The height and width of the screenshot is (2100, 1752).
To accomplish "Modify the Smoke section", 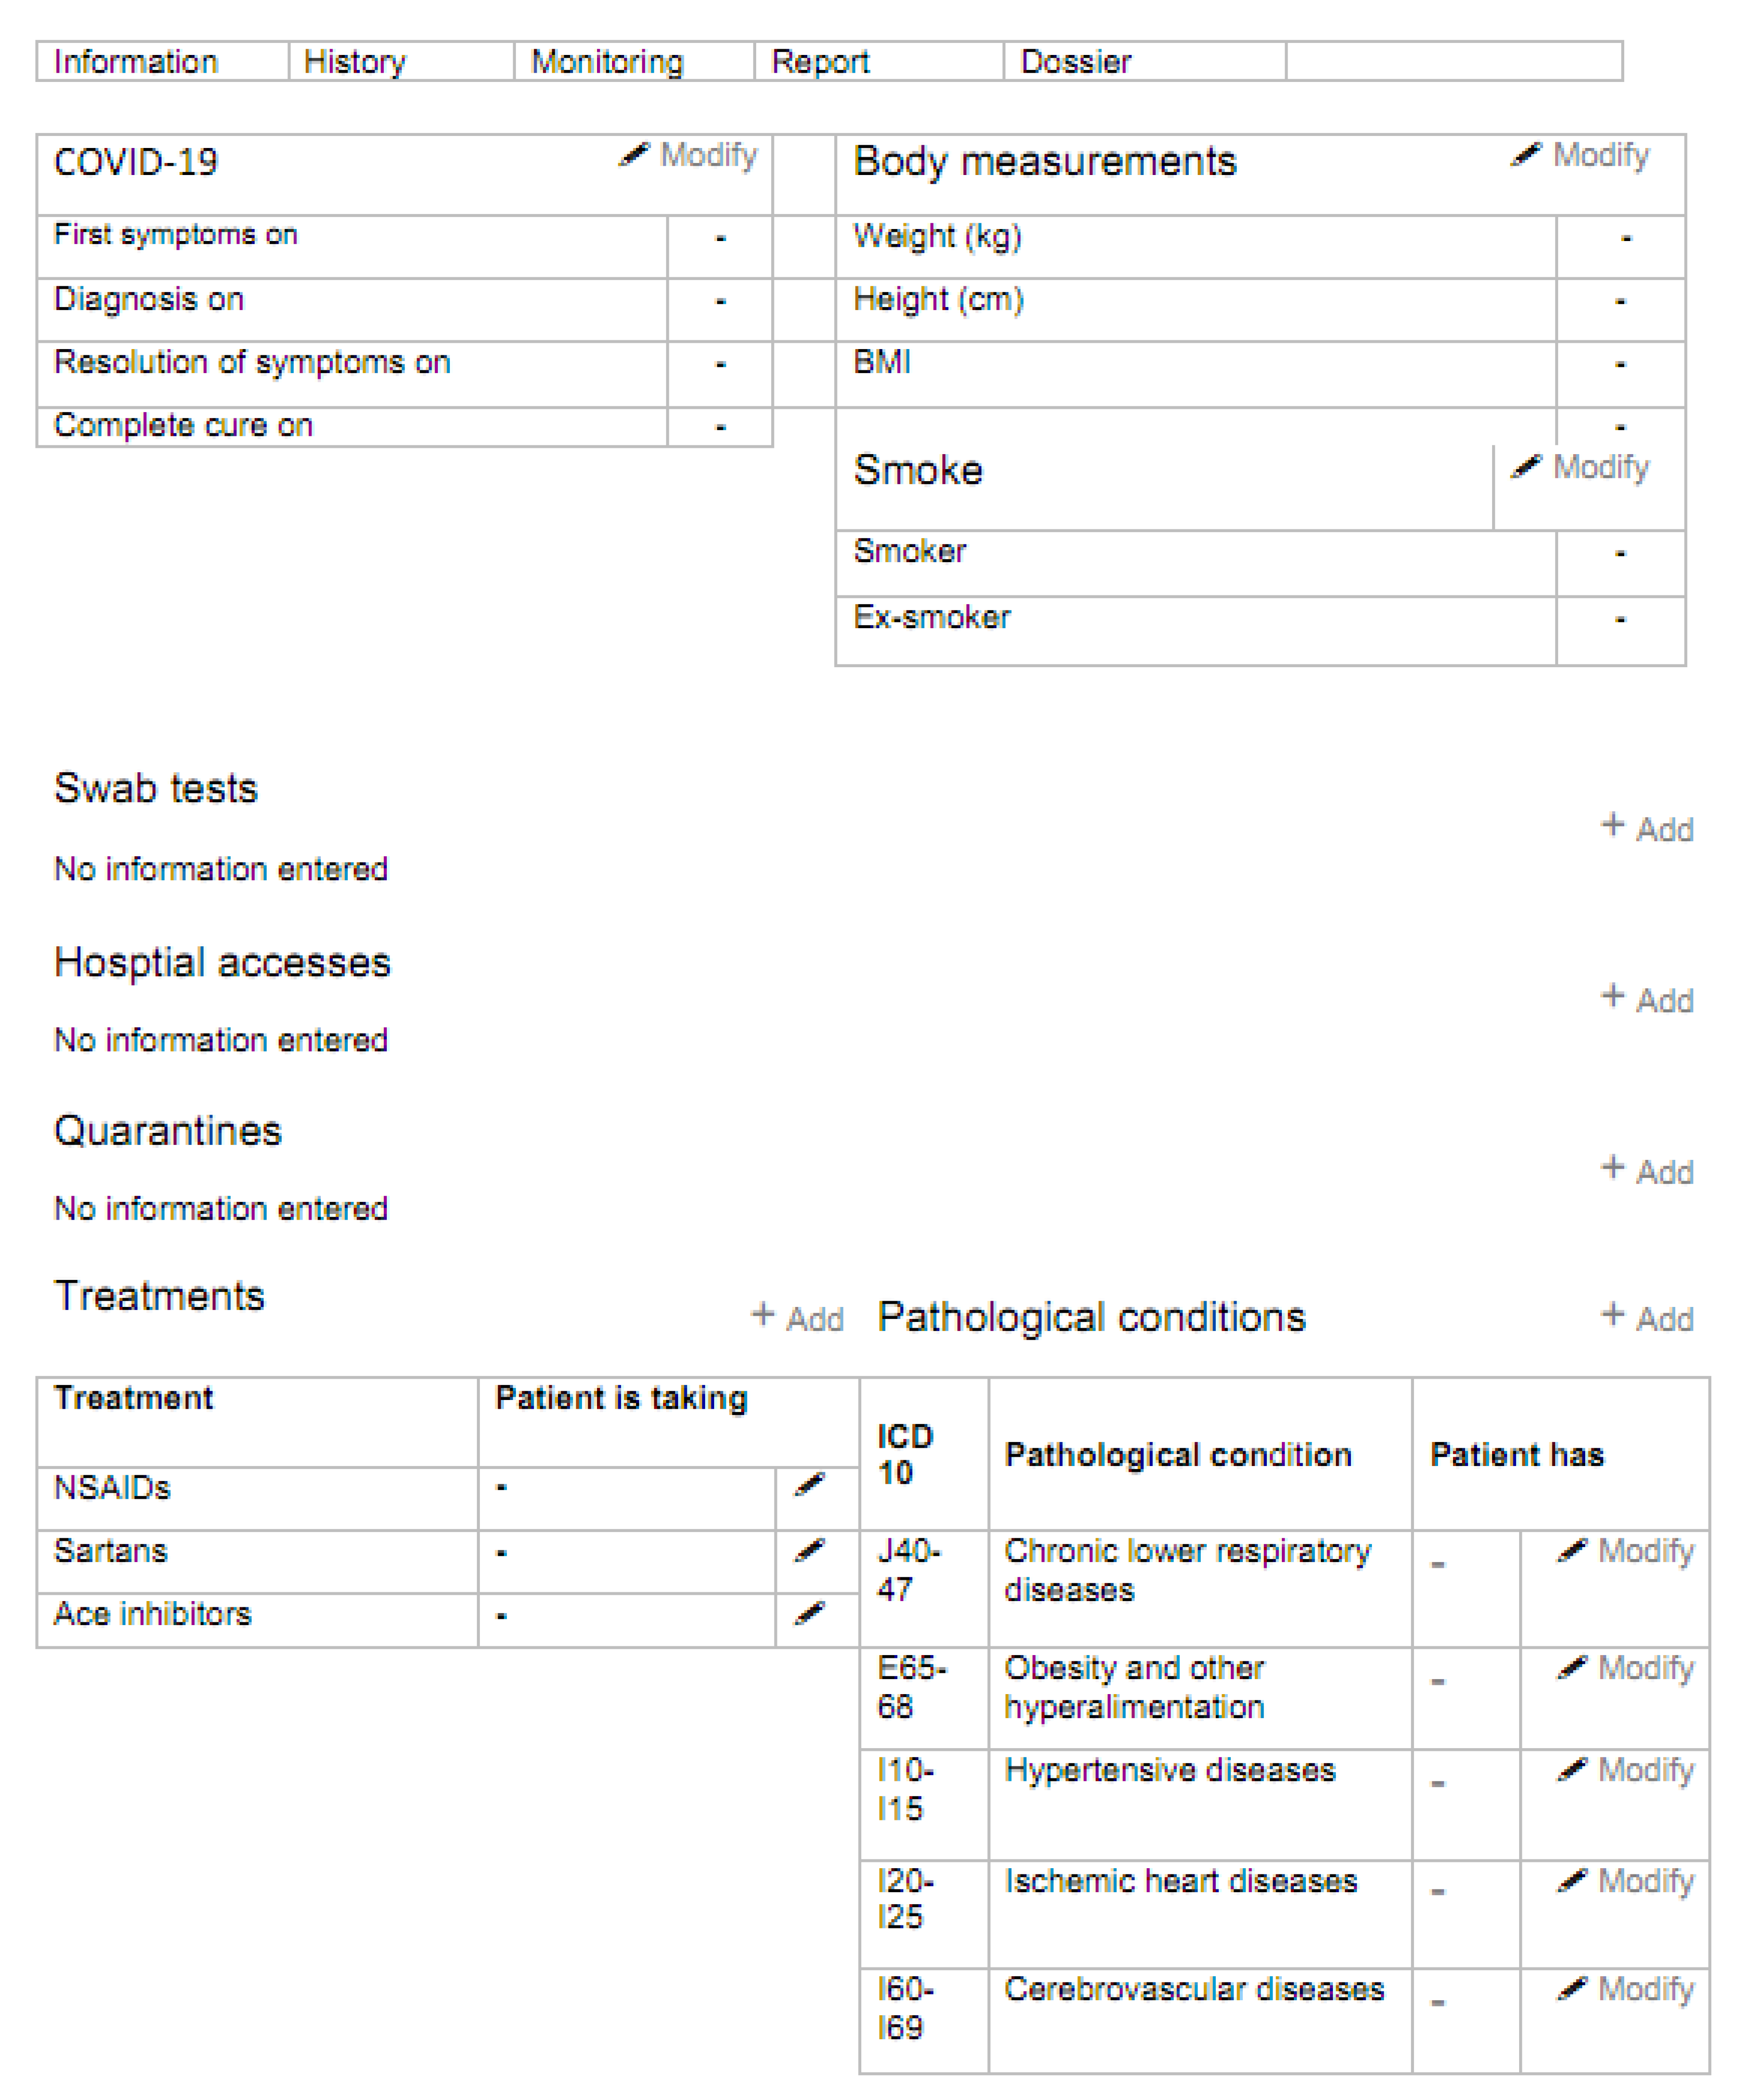I will [x=1581, y=467].
